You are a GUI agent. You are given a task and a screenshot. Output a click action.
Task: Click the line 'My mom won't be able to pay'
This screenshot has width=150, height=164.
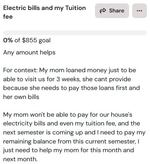tap(67, 115)
